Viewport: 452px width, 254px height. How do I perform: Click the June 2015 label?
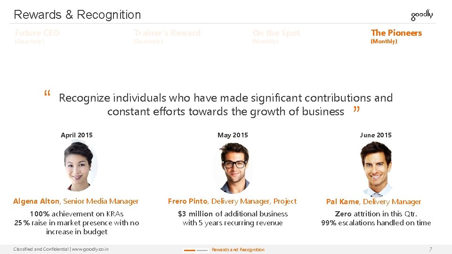coord(375,135)
